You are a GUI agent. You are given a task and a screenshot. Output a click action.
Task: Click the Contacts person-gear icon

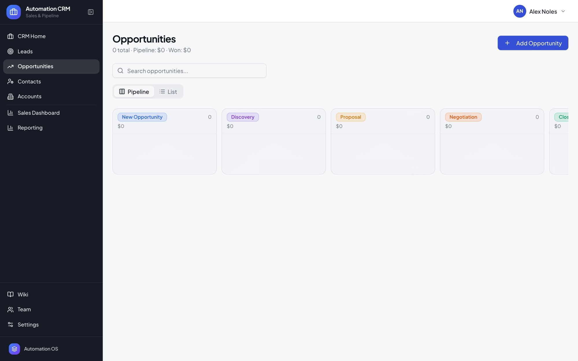pyautogui.click(x=10, y=81)
